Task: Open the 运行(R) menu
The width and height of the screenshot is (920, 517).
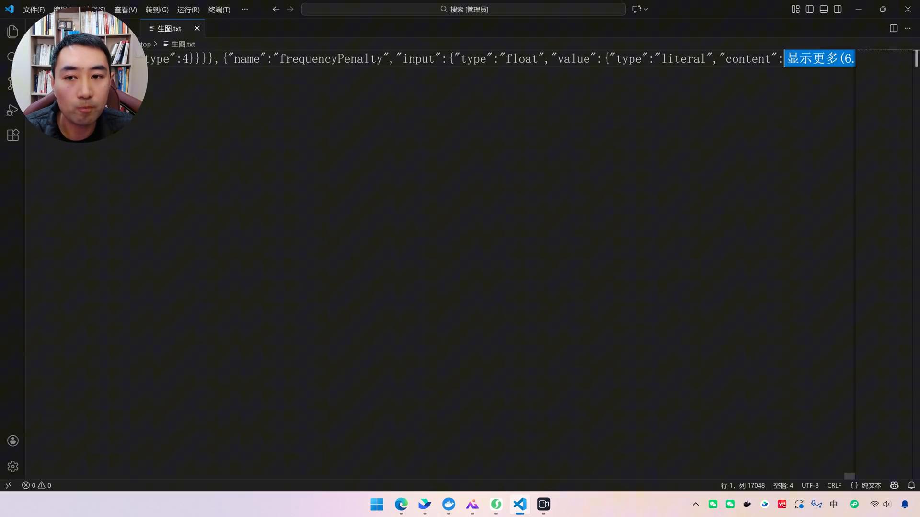Action: click(188, 10)
